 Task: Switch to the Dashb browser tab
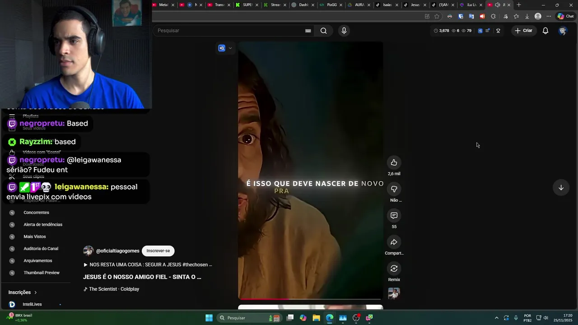[303, 5]
